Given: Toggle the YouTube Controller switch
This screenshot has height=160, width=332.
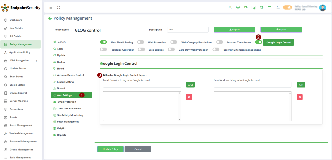Looking at the screenshot, I should 103,50.
